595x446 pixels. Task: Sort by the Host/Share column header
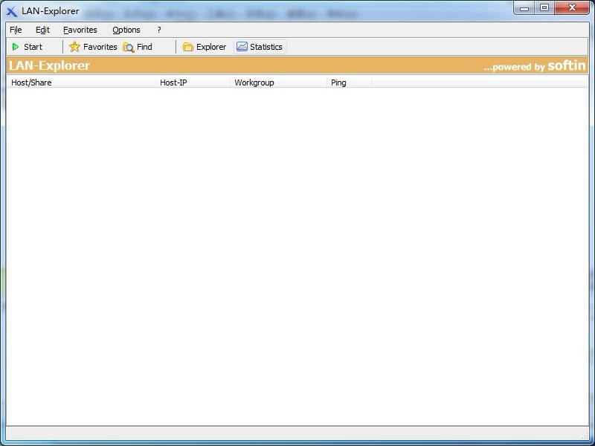pyautogui.click(x=80, y=83)
